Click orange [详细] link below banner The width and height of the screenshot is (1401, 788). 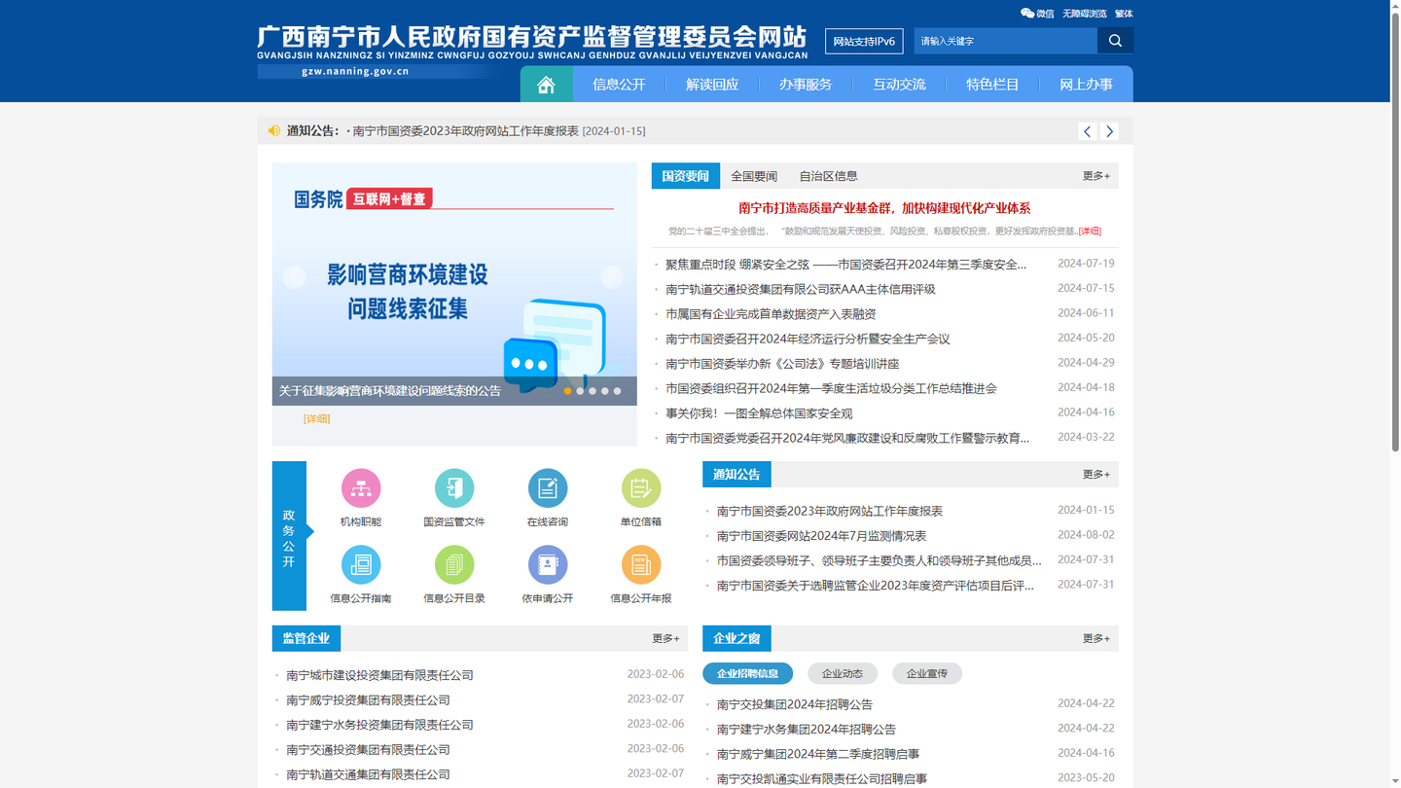(x=316, y=419)
